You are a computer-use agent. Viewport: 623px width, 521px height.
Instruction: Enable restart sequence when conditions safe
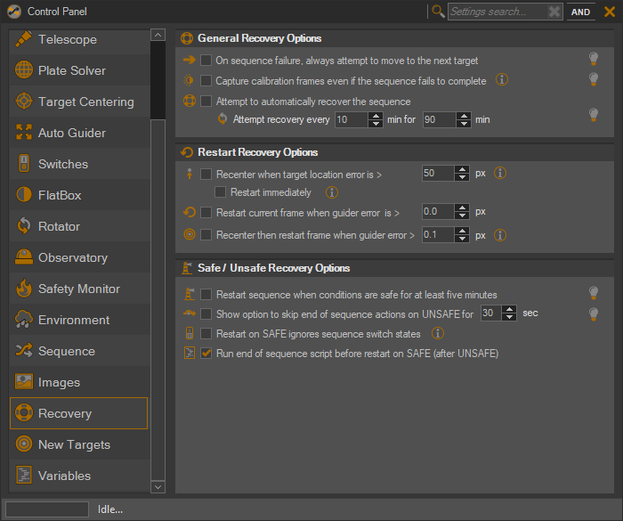pos(206,294)
